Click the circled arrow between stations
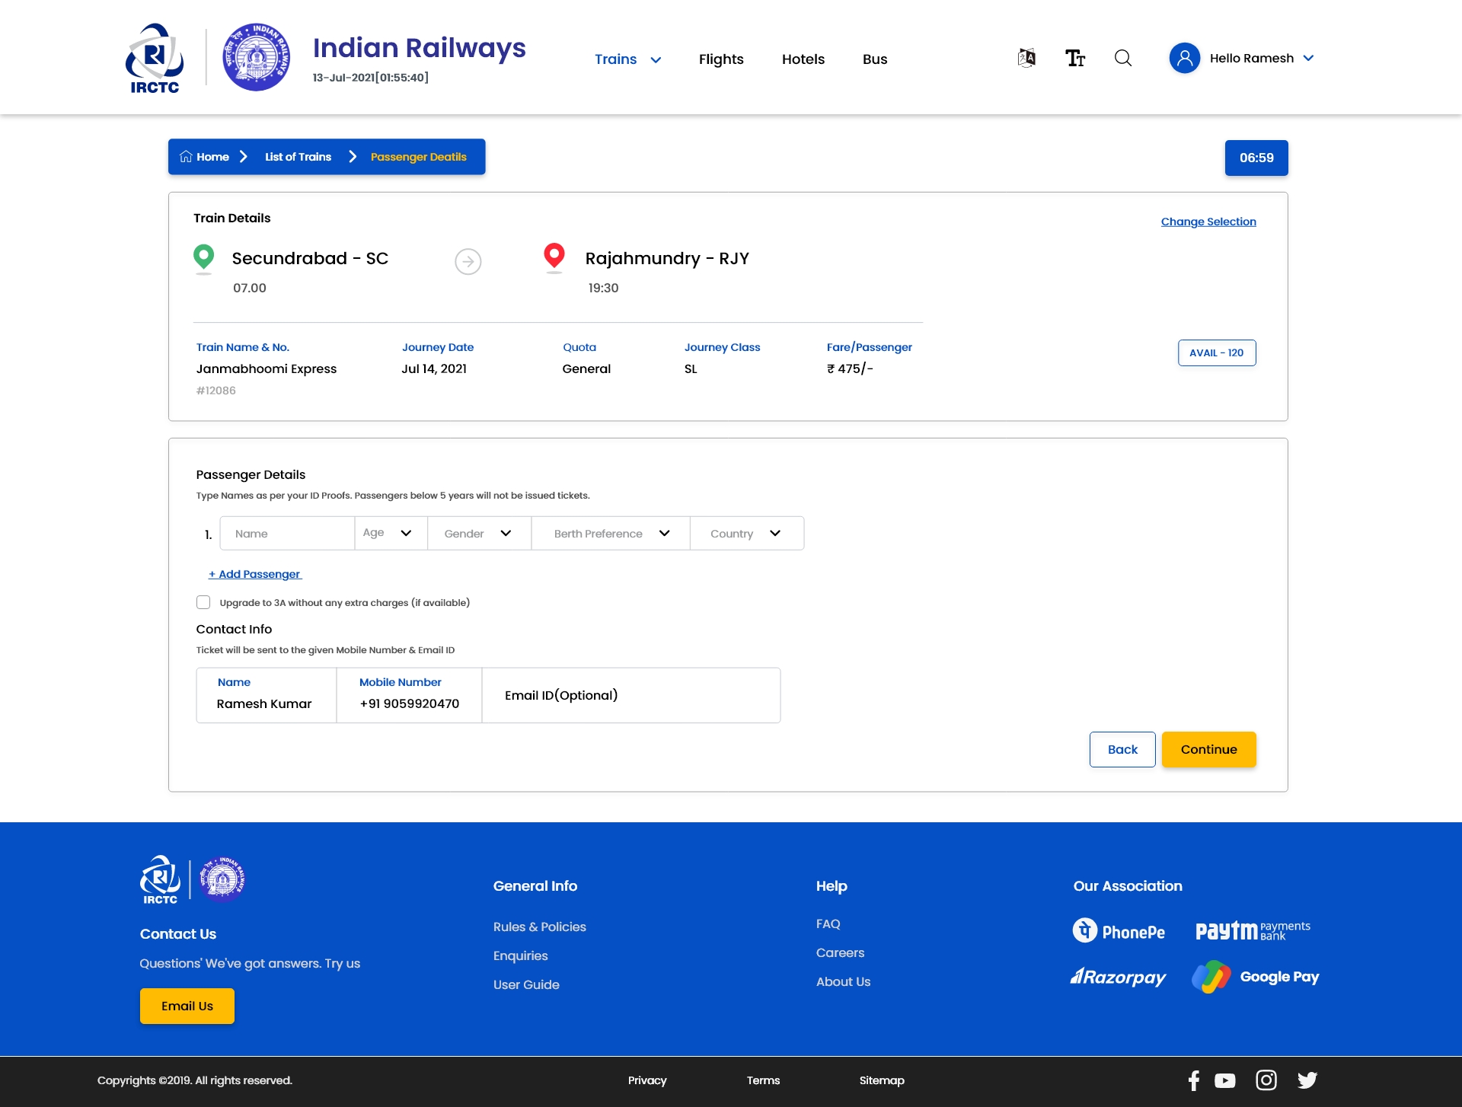The height and width of the screenshot is (1107, 1462). coord(468,261)
